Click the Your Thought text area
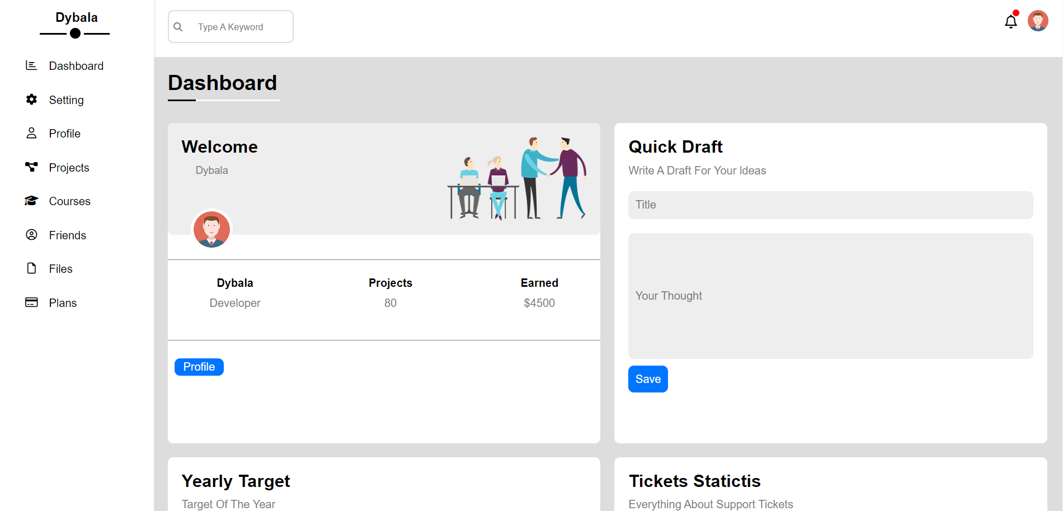The height and width of the screenshot is (511, 1063). 830,296
